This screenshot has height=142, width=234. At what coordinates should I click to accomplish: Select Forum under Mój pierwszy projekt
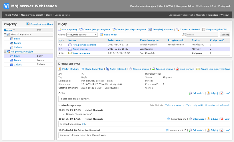pos(17,60)
